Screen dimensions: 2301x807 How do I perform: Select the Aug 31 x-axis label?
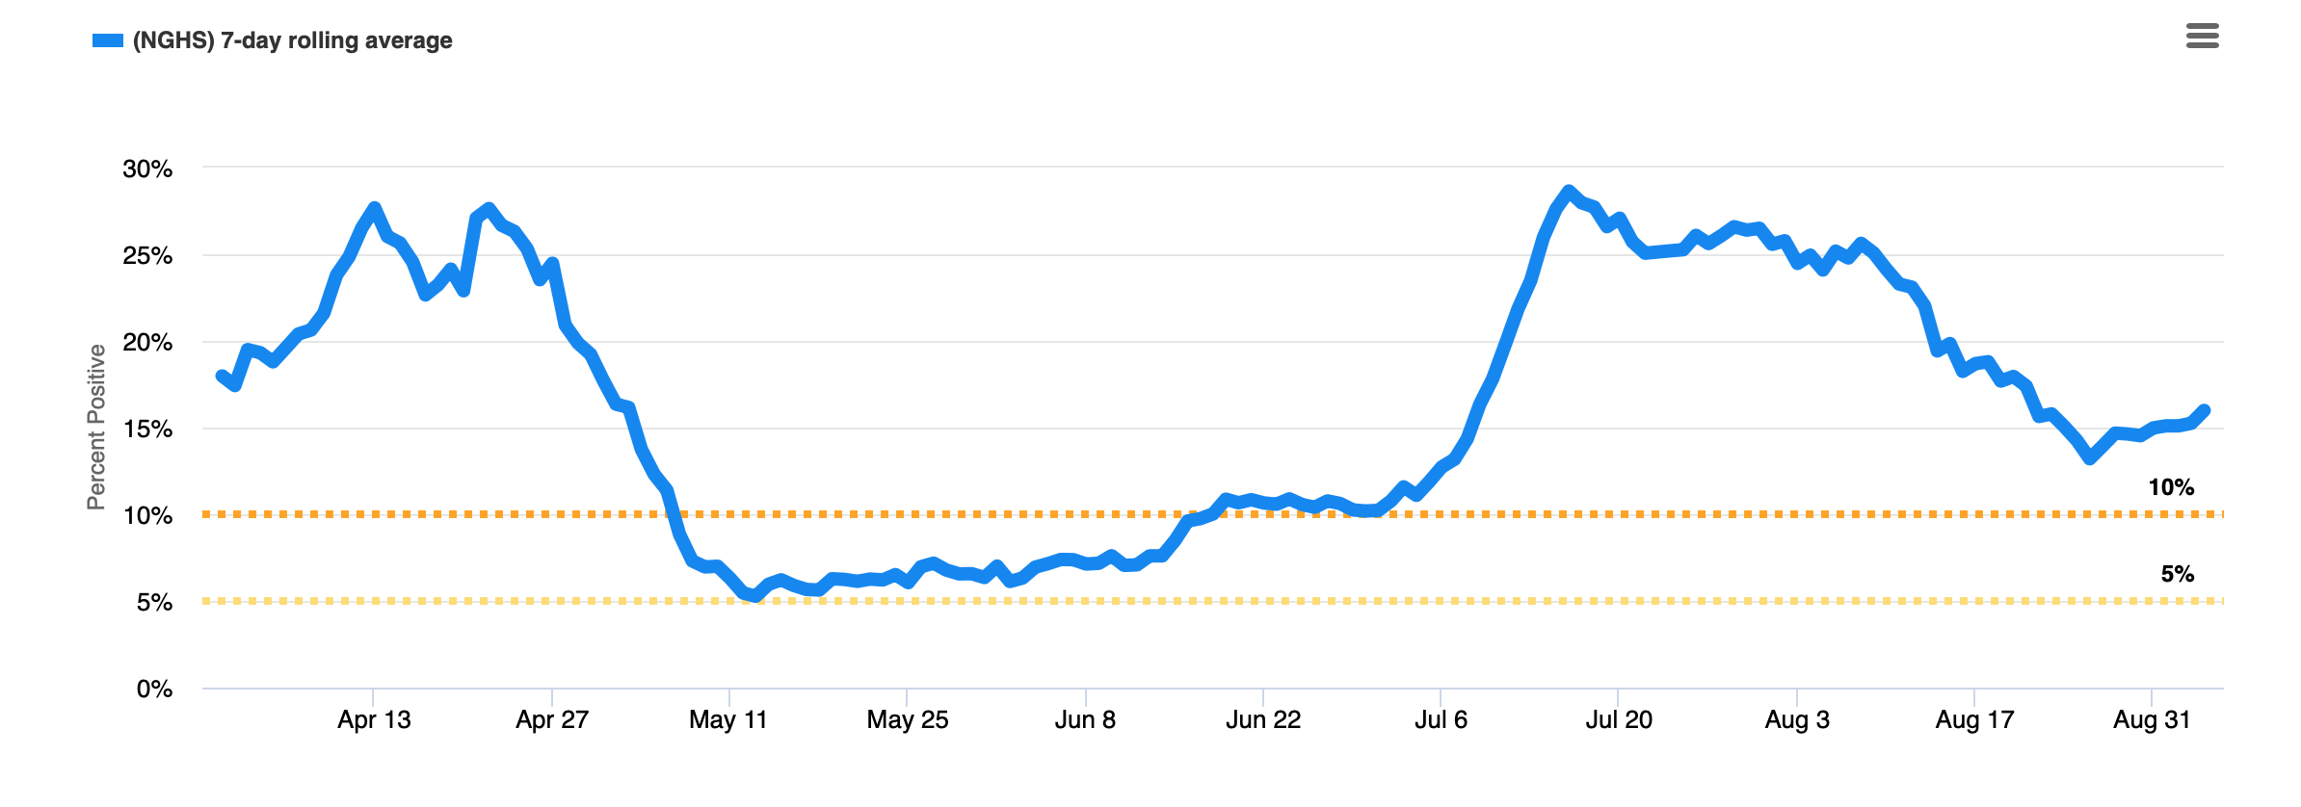click(x=2152, y=719)
